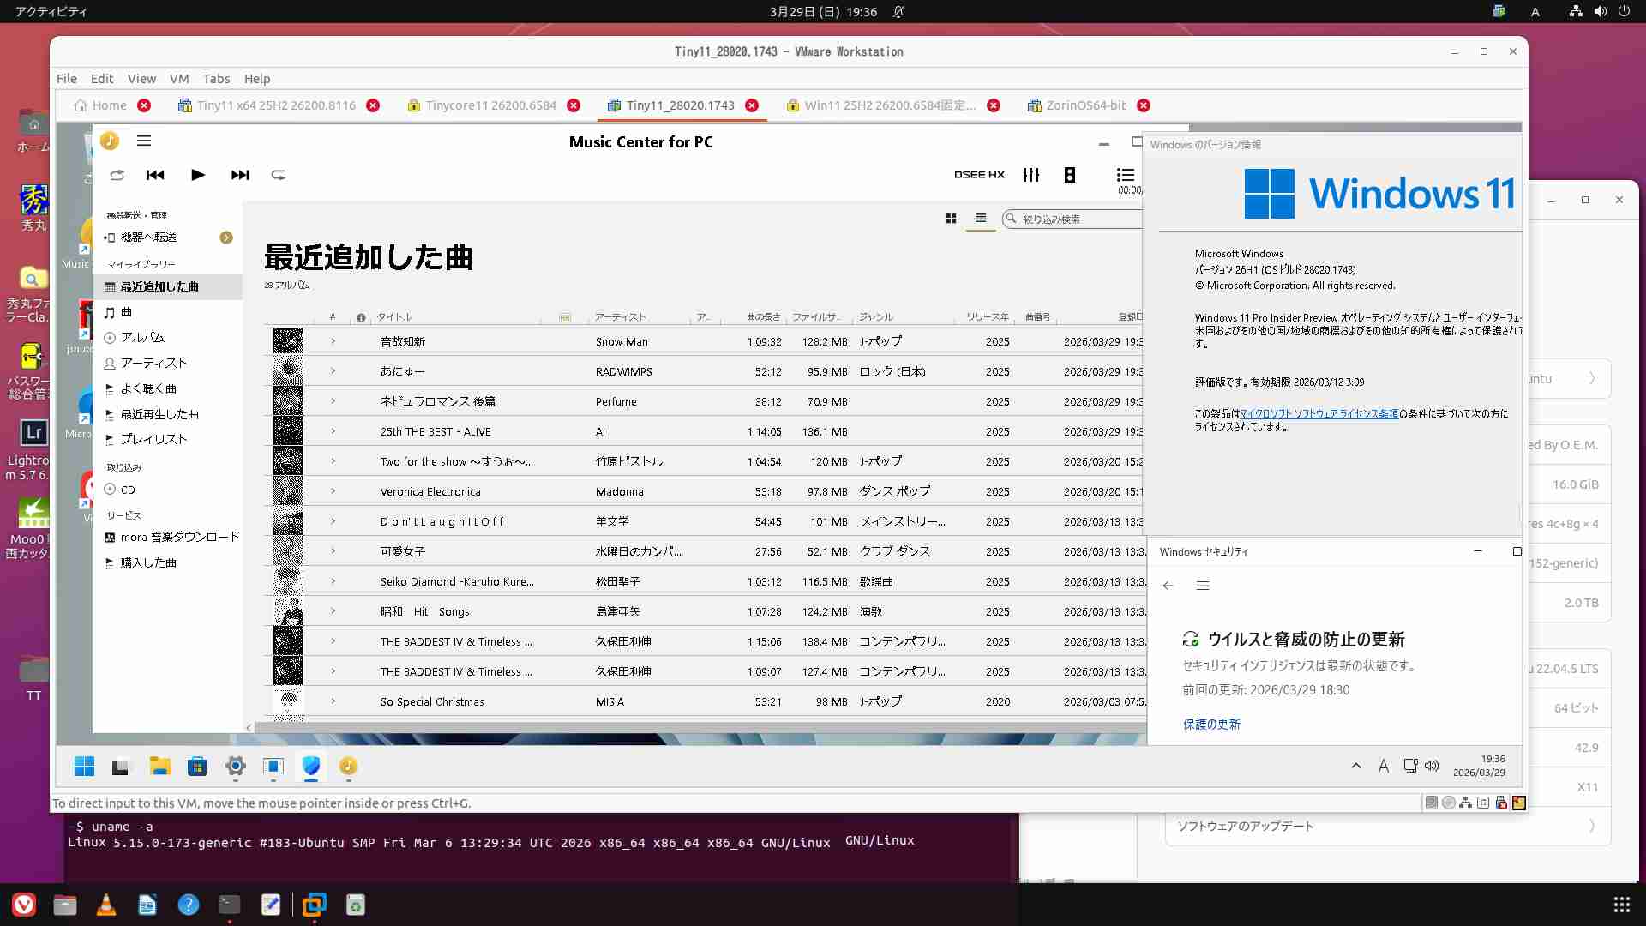Open Music Center hamburger menu

(x=144, y=141)
